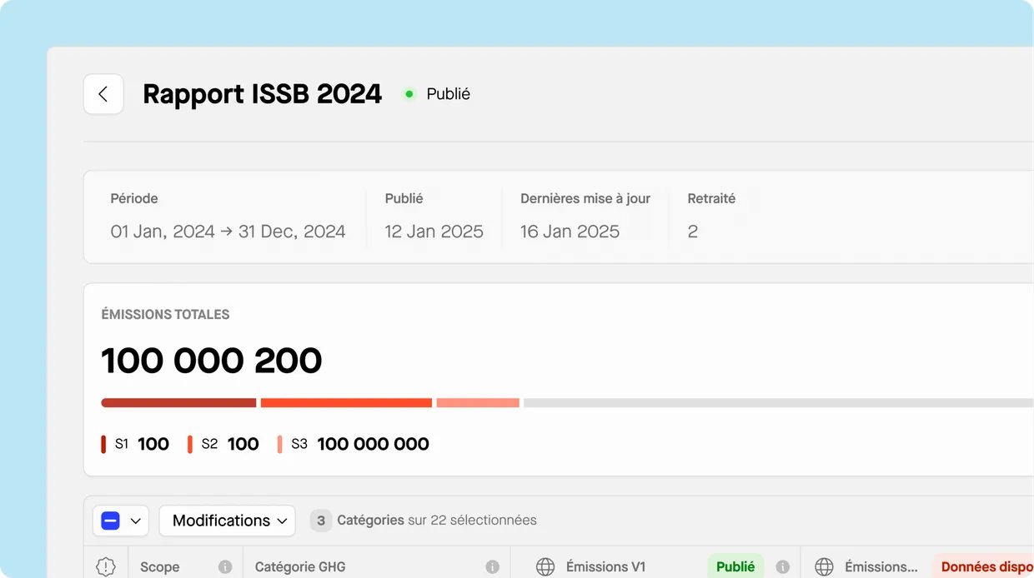Click the globe icon of the truncated Émissions column
1034x578 pixels.
(824, 566)
